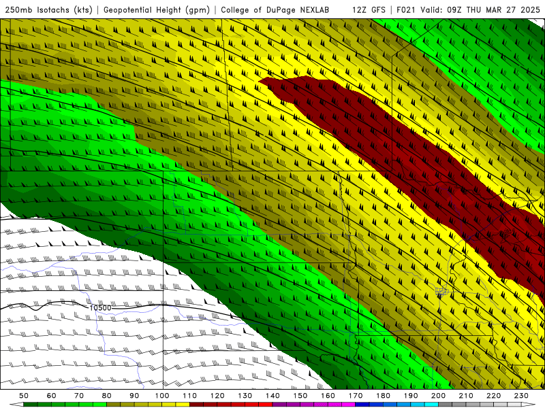Viewport: 545px width, 408px height.
Task: Click the '210' color scale label
Action: pyautogui.click(x=466, y=396)
